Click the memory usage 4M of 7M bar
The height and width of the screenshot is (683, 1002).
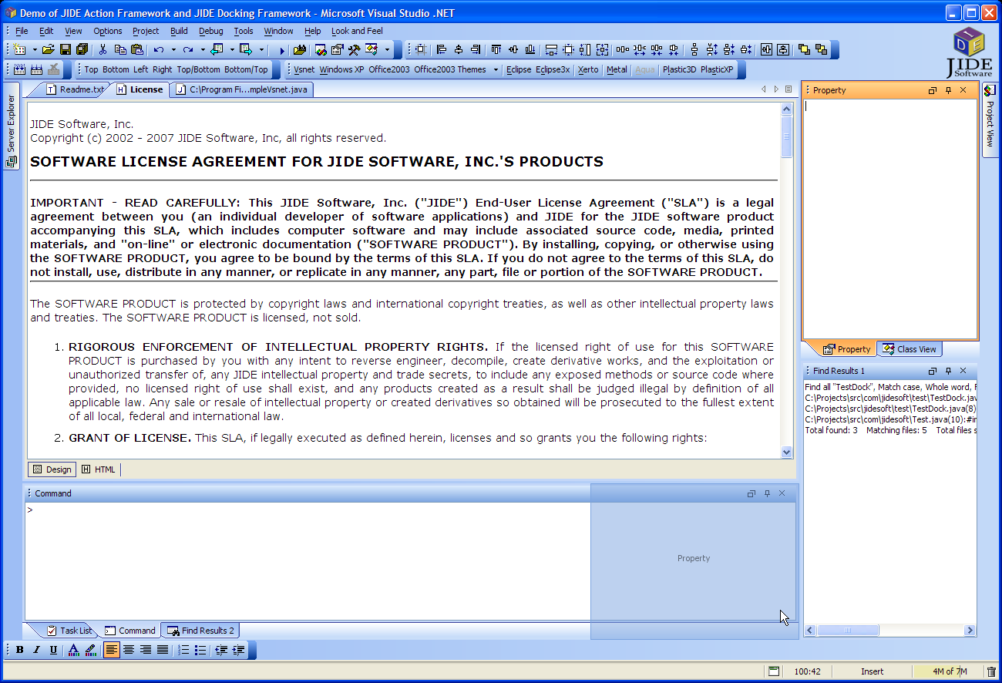coord(949,671)
